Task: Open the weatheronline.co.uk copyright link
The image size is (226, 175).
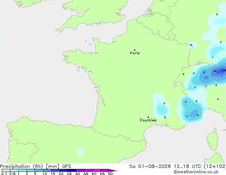Action: pyautogui.click(x=196, y=172)
